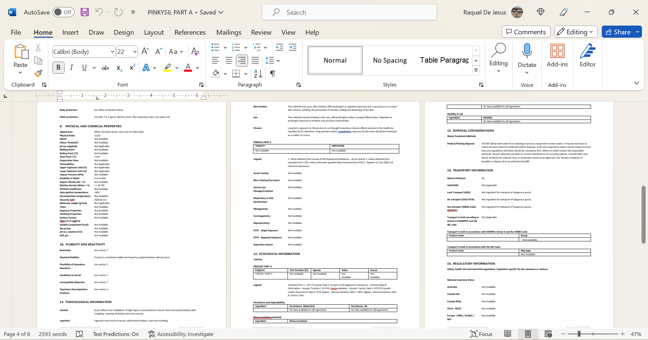Increase paragraph indent

tap(293, 47)
